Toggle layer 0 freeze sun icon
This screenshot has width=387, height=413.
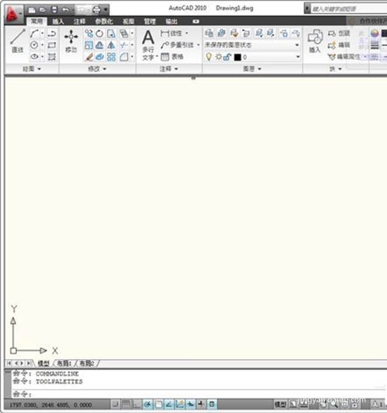click(218, 57)
